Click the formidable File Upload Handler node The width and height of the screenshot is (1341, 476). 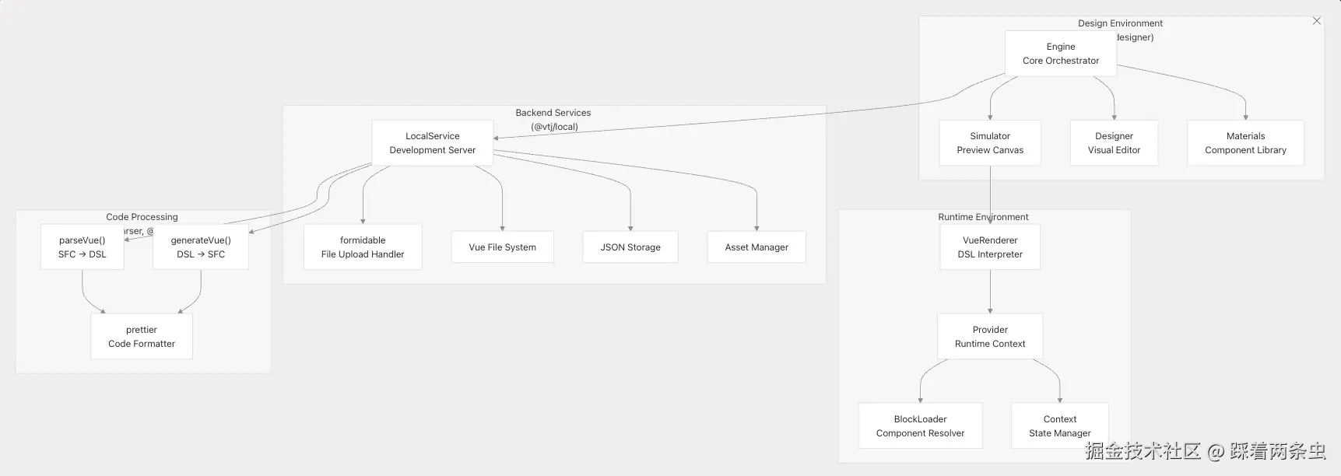pyautogui.click(x=362, y=247)
